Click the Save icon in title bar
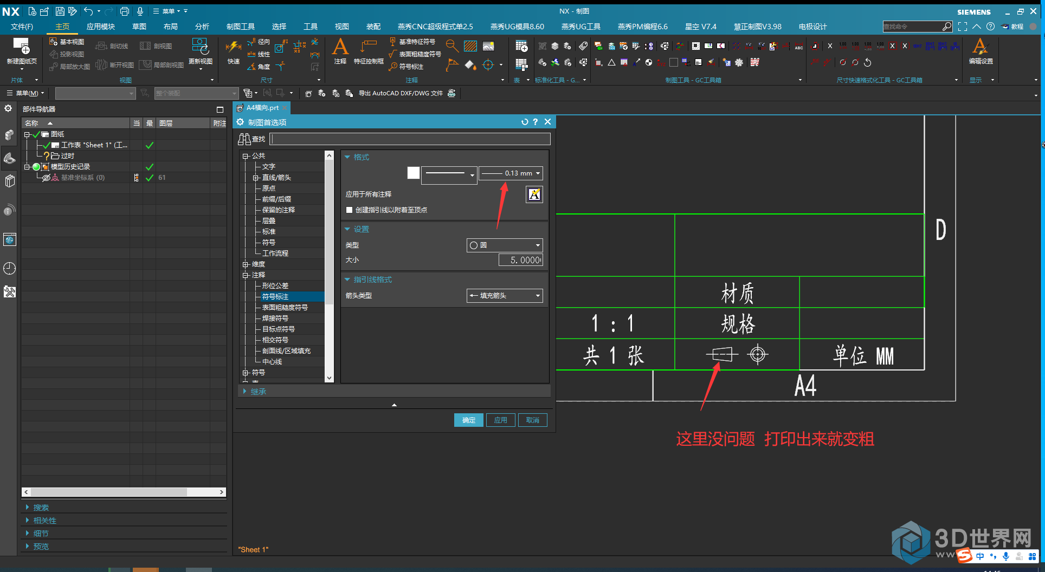Screen dimensions: 1045x572 click(x=60, y=11)
